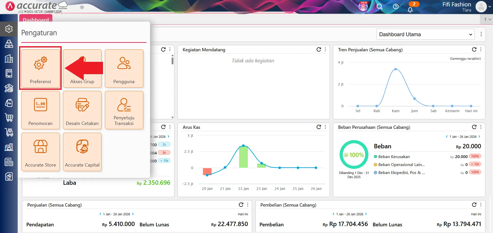
Task: Open the help question mark icon
Action: tap(396, 6)
